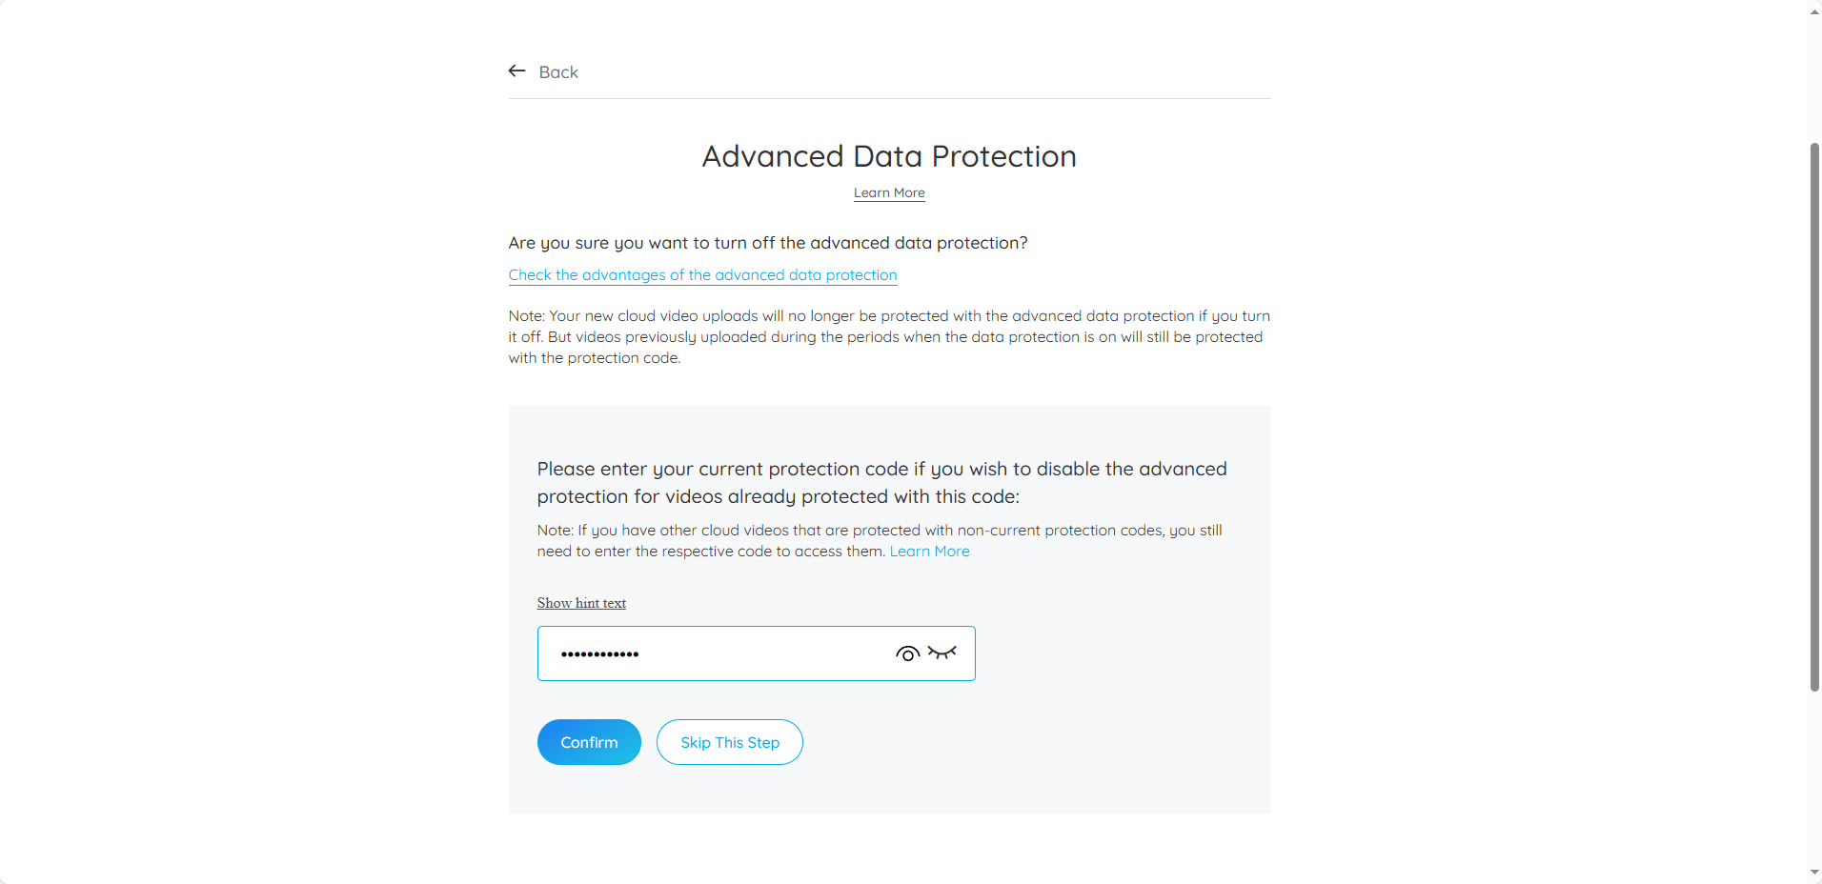This screenshot has height=884, width=1822.
Task: Click the Please enter your current protection code prompt
Action: (x=881, y=482)
